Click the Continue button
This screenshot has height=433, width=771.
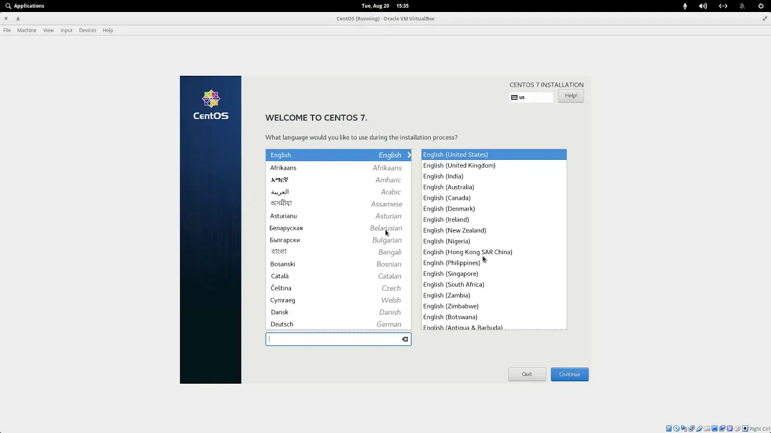click(569, 374)
